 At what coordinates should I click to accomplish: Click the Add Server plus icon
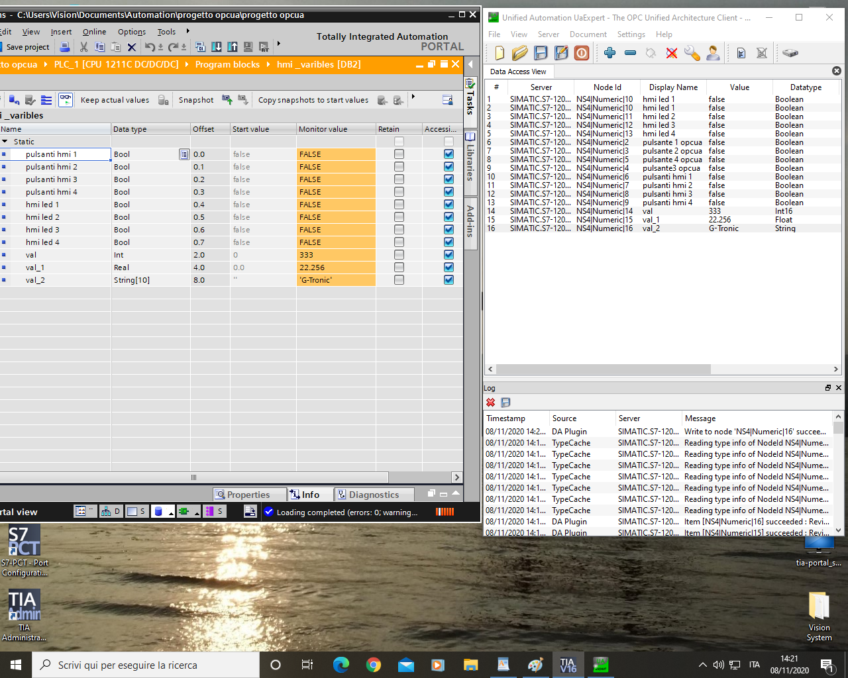[x=610, y=53]
